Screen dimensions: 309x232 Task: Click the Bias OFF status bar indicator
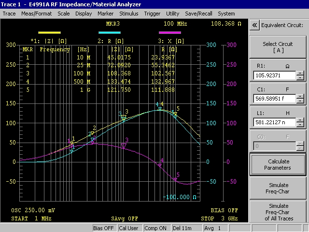tap(103, 228)
